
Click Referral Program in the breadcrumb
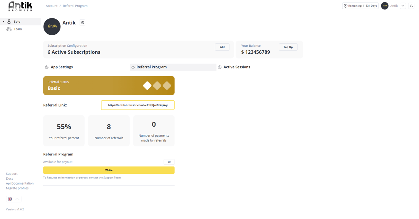point(75,6)
